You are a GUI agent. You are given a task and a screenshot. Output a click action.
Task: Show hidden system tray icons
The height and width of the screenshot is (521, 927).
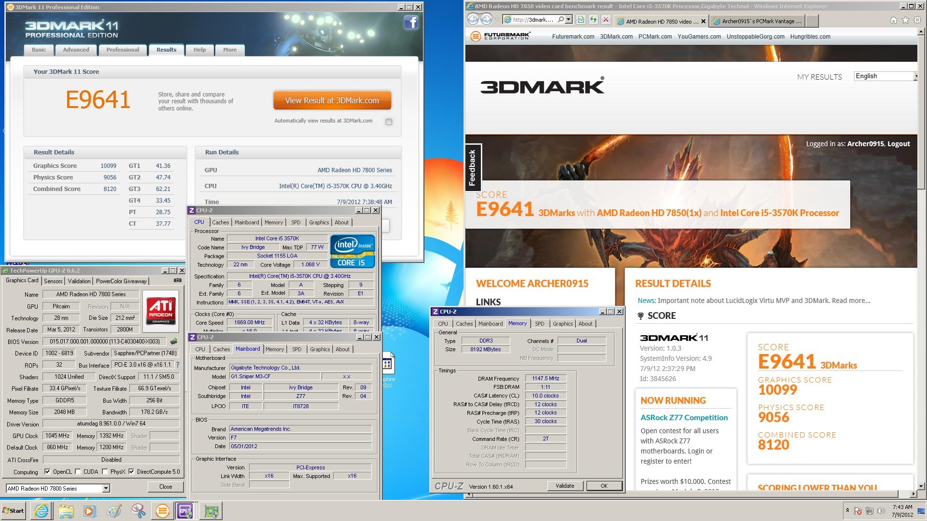[x=847, y=510]
